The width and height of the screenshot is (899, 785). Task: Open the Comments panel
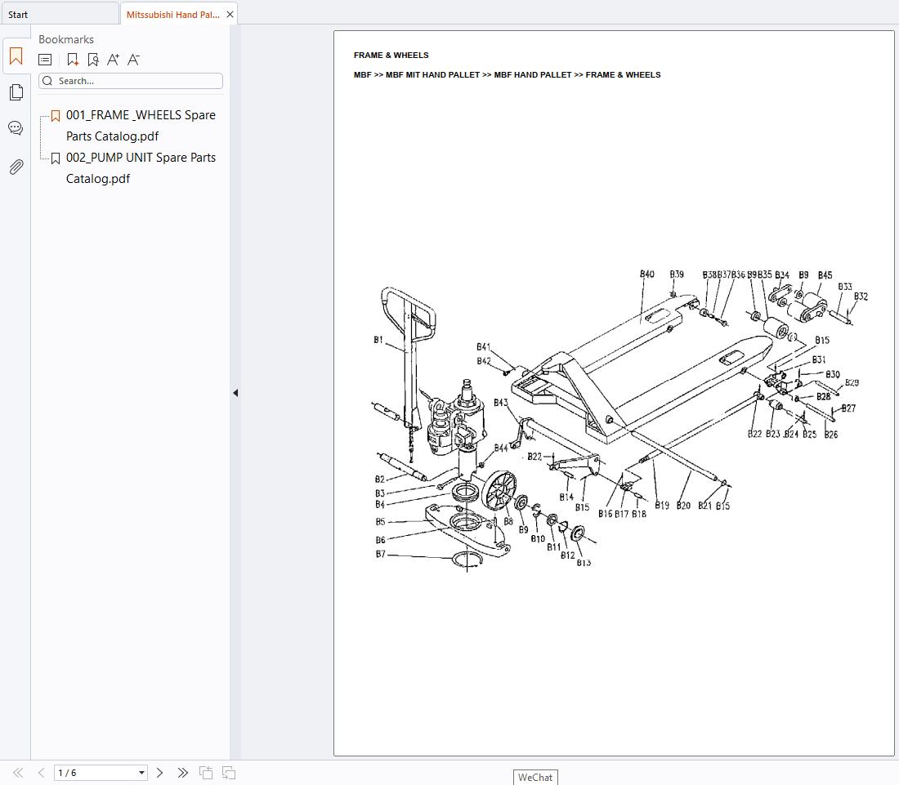pyautogui.click(x=16, y=128)
